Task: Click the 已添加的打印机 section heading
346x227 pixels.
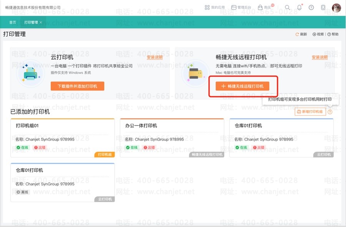Action: point(30,112)
